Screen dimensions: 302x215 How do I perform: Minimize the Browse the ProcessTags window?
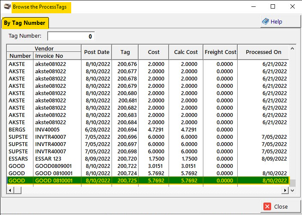[254, 6]
